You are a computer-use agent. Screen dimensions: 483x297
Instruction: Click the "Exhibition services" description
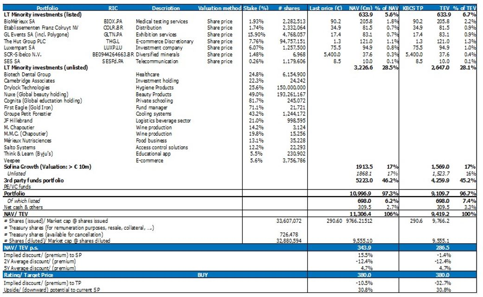click(156, 34)
